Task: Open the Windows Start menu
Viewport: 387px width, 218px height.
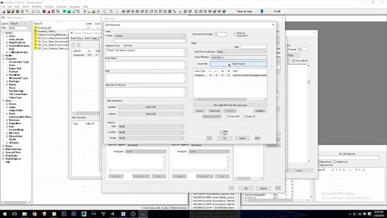Action: 4,214
